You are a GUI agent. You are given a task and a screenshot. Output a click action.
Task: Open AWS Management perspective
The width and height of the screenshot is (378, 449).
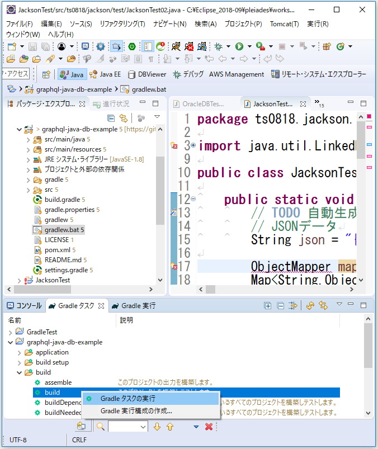[x=236, y=74]
